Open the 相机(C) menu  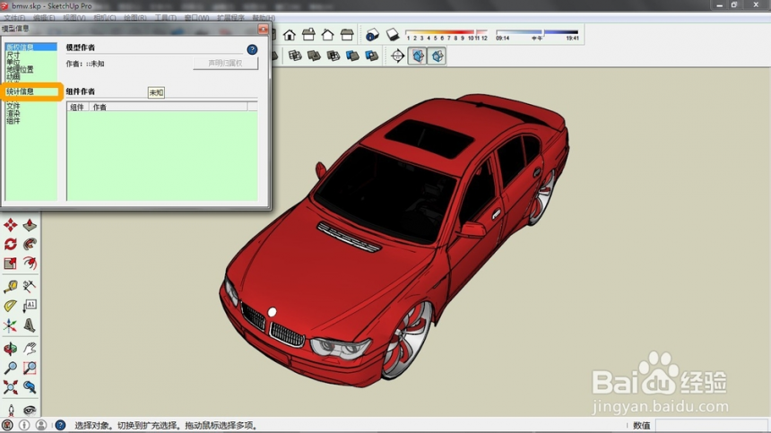tap(105, 18)
